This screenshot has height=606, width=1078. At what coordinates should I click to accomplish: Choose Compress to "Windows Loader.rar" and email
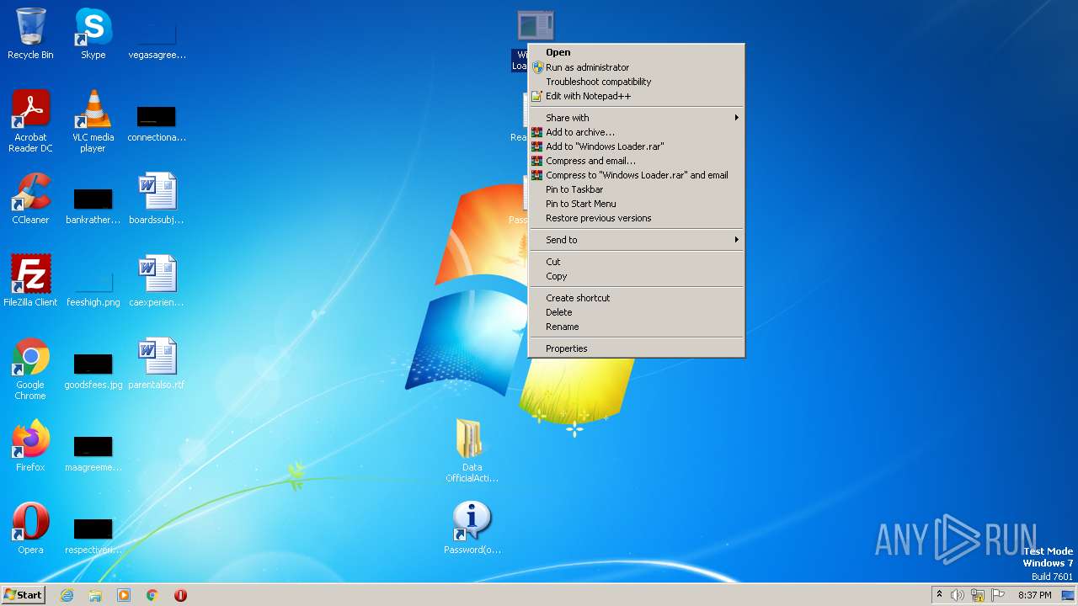[x=636, y=175]
